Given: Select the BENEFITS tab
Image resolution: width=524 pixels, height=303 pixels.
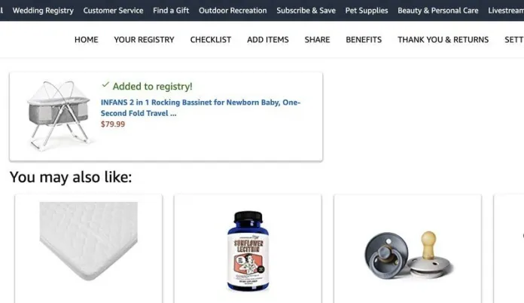Looking at the screenshot, I should [x=364, y=39].
